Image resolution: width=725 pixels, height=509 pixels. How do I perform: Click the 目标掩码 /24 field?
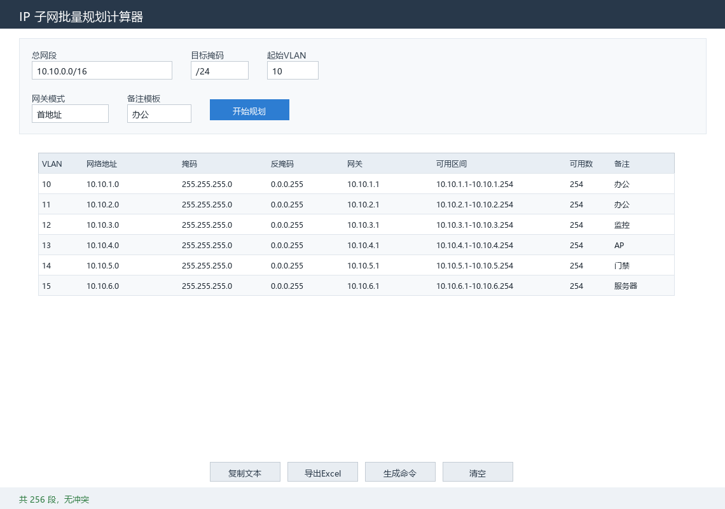click(219, 71)
